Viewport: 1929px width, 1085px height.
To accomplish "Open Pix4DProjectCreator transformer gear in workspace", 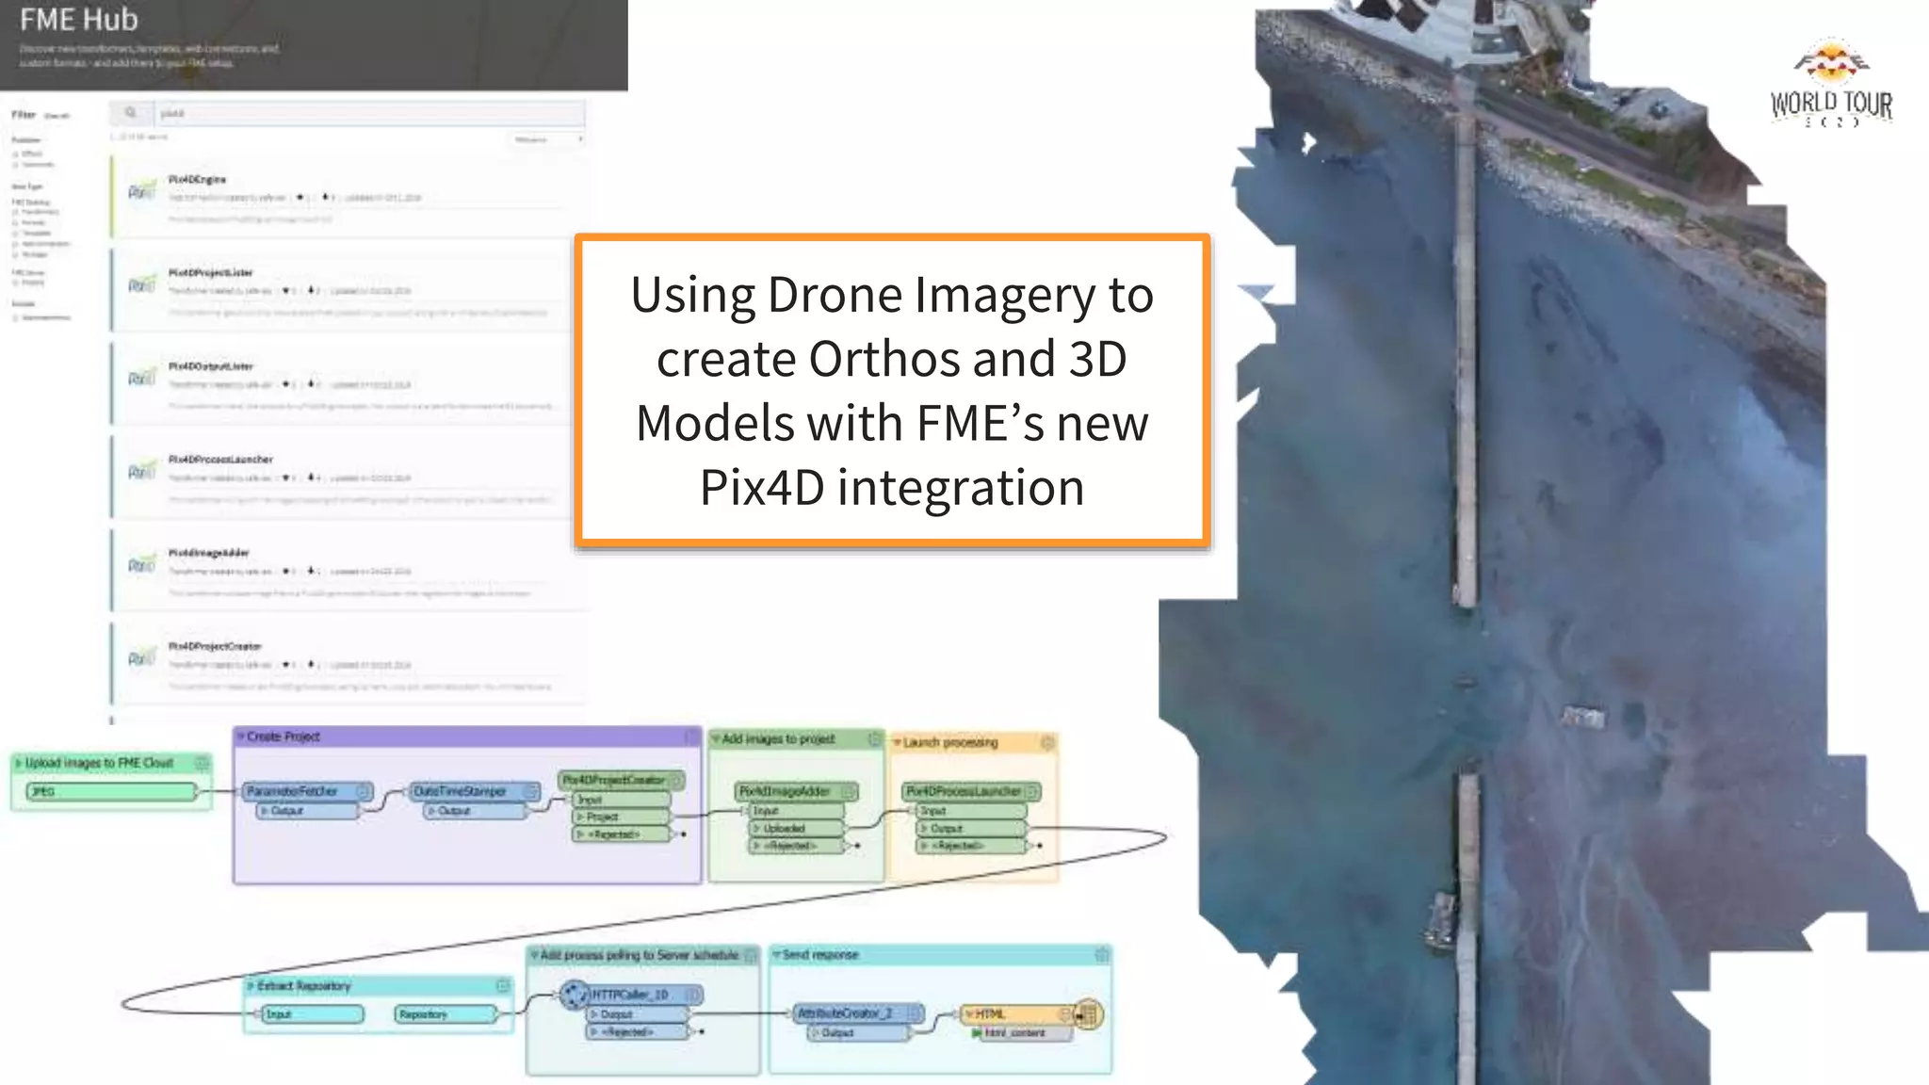I will click(675, 781).
